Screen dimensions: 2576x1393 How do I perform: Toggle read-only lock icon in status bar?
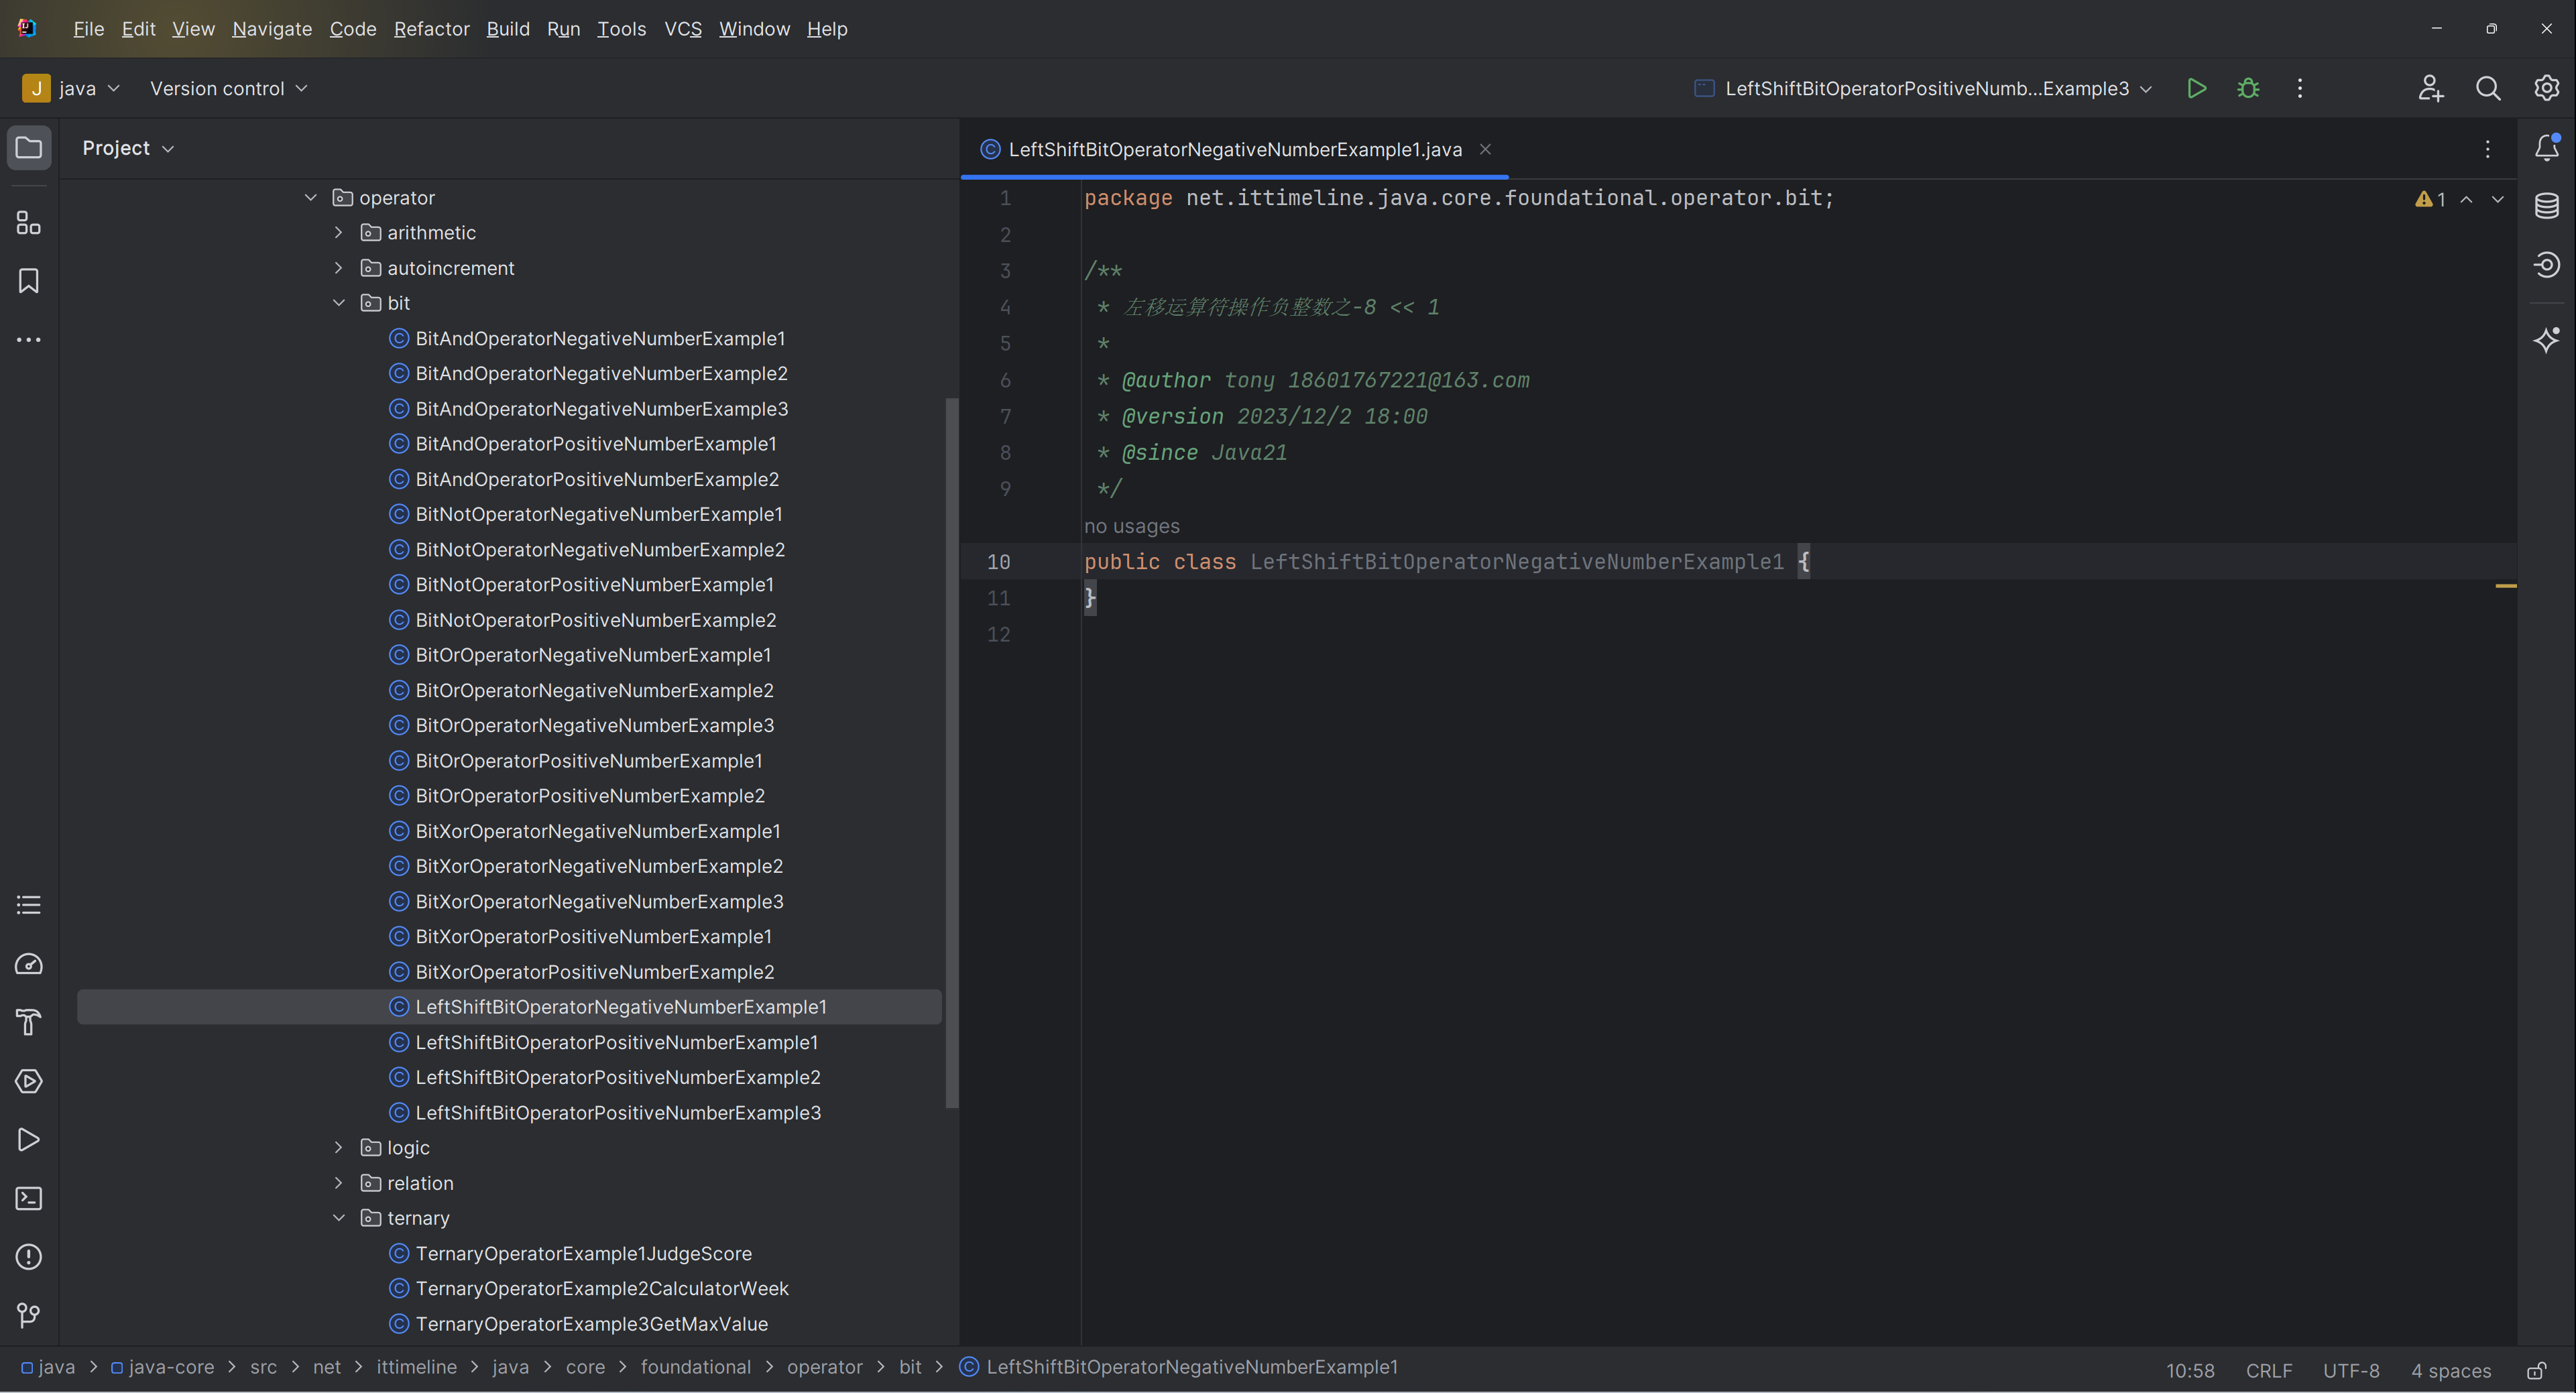(2537, 1370)
